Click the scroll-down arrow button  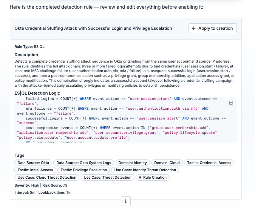coord(126,201)
